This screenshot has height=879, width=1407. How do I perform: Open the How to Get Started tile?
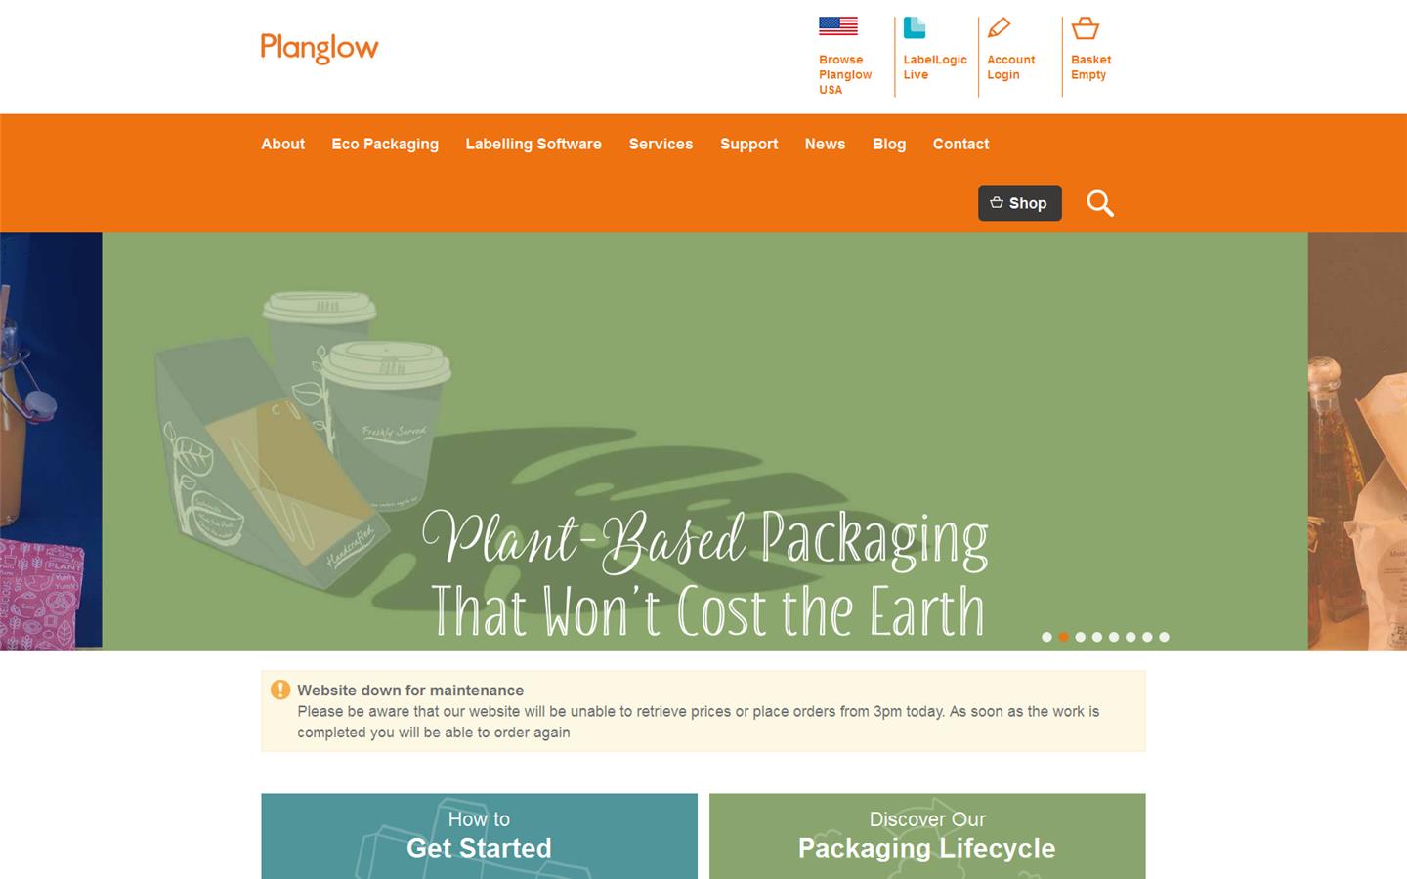[x=479, y=836]
